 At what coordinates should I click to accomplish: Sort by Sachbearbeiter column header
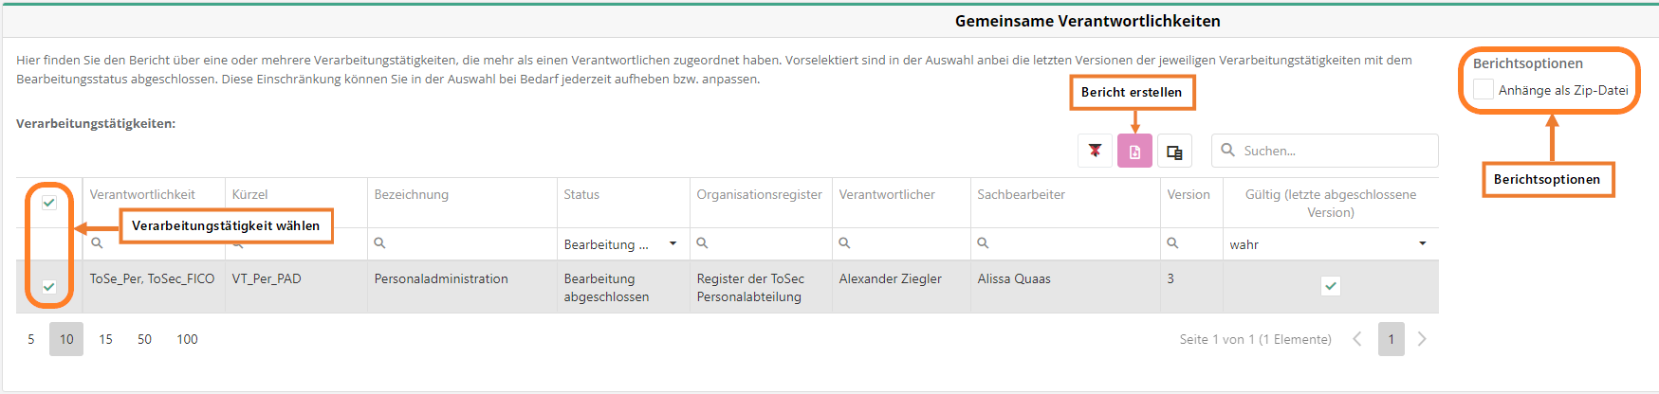1022,194
